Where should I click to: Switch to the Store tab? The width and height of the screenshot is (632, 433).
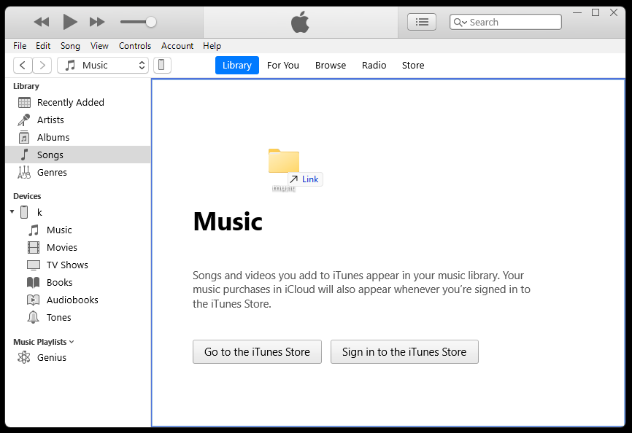[x=413, y=65]
